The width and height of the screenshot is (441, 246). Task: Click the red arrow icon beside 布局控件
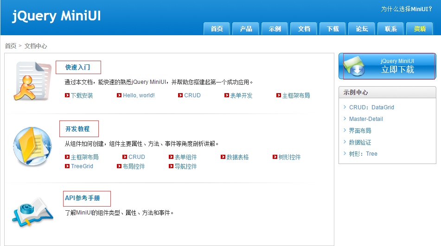click(x=119, y=166)
